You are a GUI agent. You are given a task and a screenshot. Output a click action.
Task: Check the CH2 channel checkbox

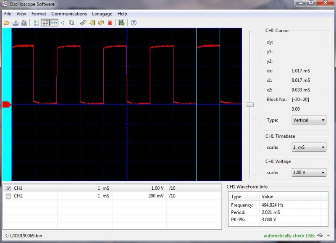pos(8,196)
